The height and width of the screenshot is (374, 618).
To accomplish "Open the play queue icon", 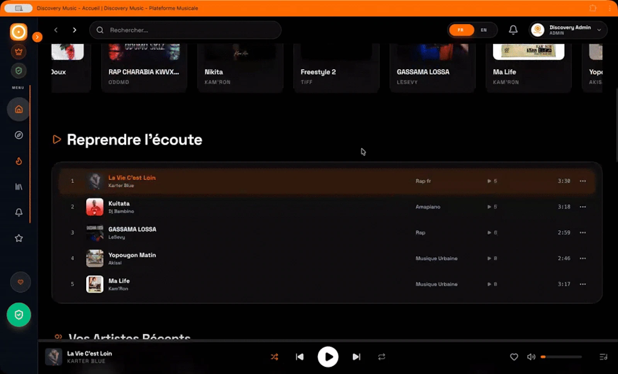I will point(603,357).
